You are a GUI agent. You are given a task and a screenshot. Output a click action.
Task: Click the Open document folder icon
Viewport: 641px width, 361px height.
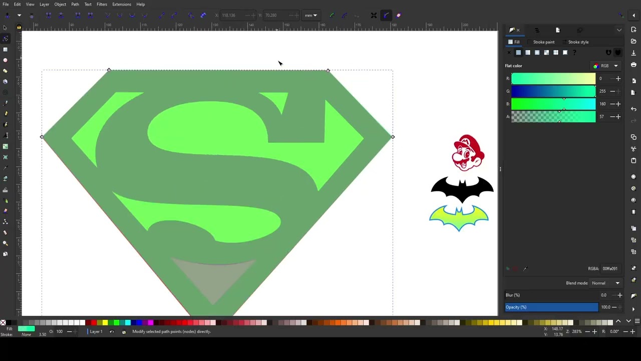coord(633,41)
